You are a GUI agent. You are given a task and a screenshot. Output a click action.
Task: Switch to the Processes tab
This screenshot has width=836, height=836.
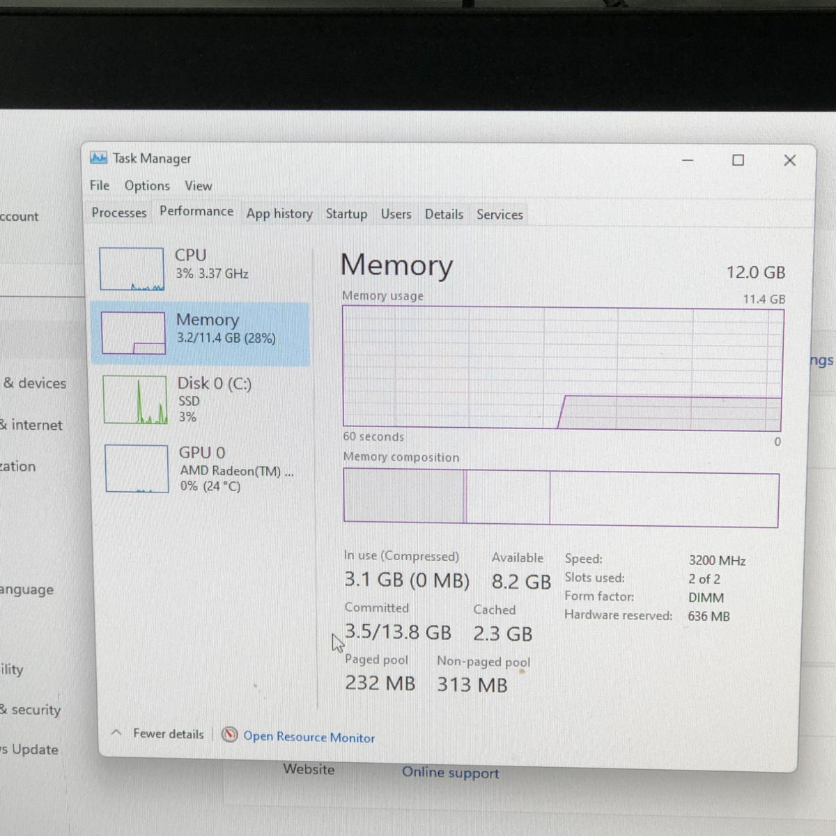click(119, 212)
